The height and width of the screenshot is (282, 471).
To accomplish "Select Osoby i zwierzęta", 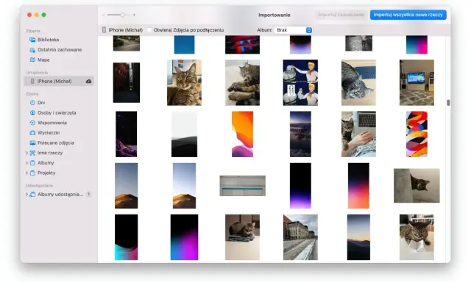I will pyautogui.click(x=57, y=112).
